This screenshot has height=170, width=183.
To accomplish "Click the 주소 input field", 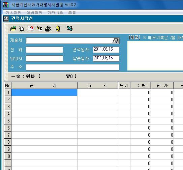I will pos(72,67).
